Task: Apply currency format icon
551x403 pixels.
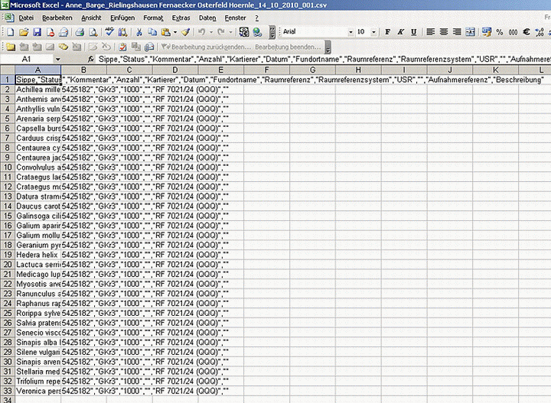Action: [x=487, y=32]
